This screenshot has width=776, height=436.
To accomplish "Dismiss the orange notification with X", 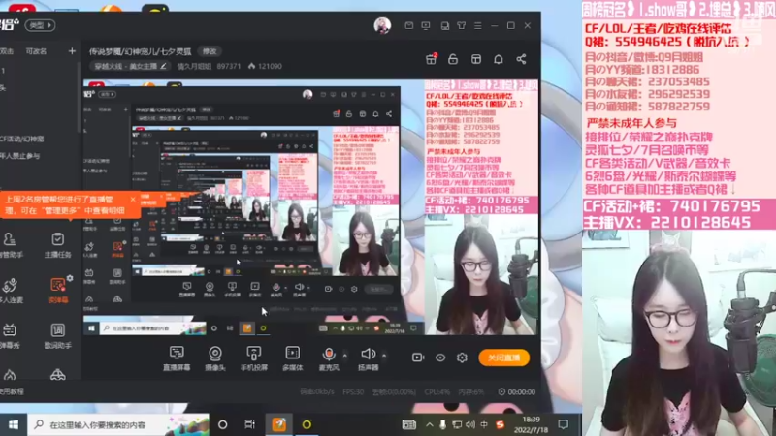I will click(x=133, y=200).
